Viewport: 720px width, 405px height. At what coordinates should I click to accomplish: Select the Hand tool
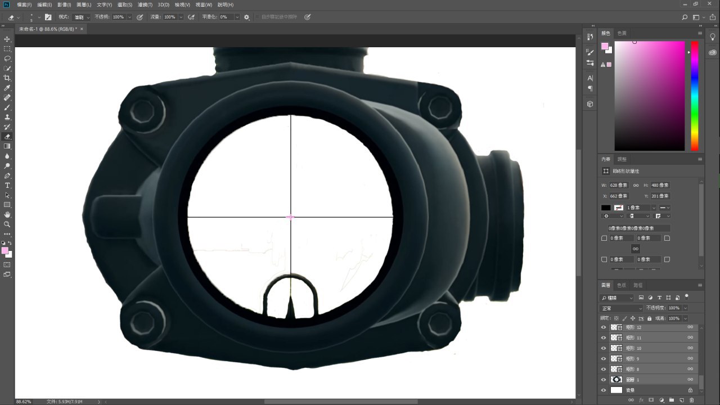(7, 214)
